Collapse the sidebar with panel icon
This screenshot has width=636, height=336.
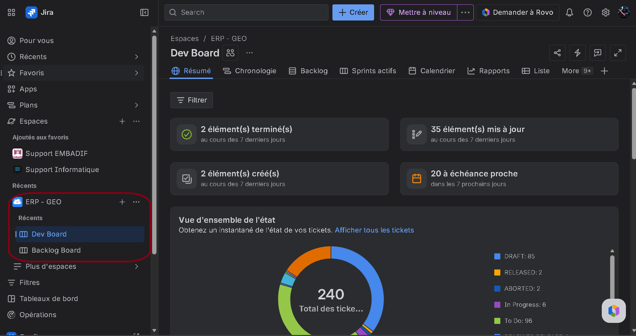point(144,12)
